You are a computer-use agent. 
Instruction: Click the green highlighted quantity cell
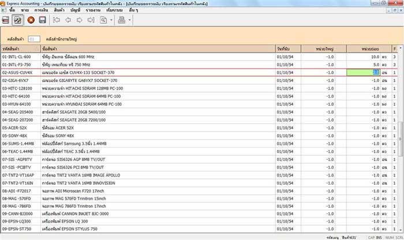363,73
